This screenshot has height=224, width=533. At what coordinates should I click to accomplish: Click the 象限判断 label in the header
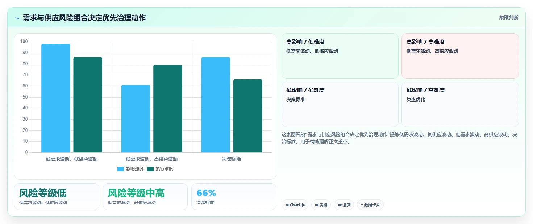coord(508,17)
